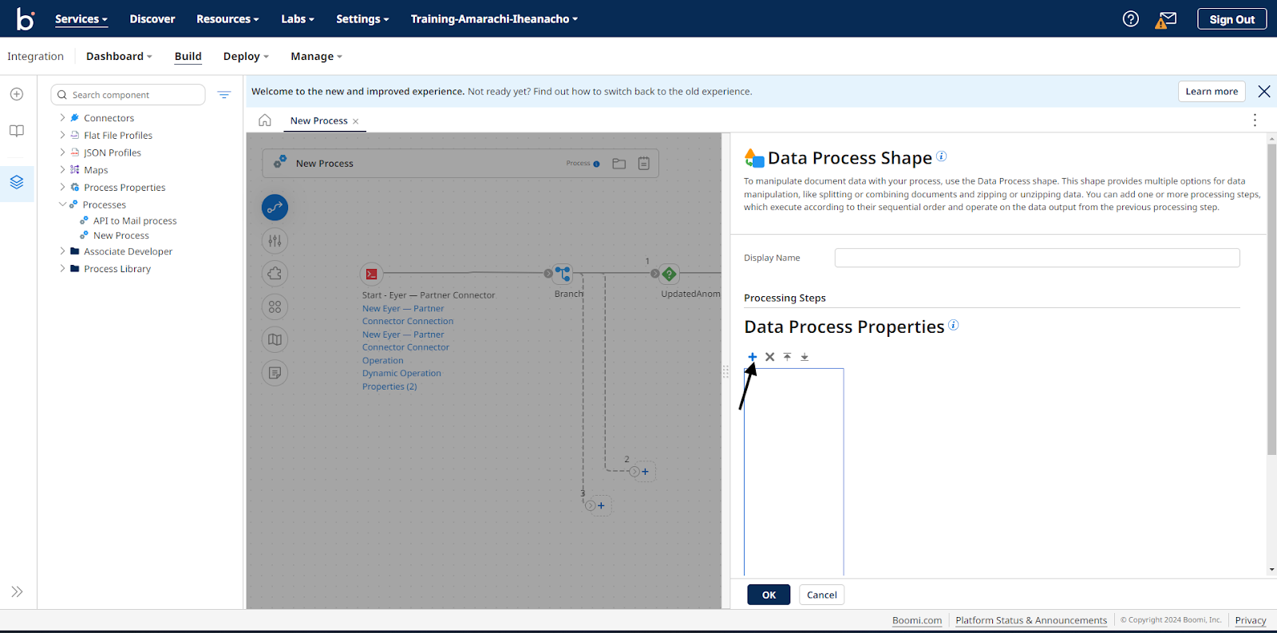The image size is (1277, 633).
Task: Open the Services dropdown
Action: pos(81,19)
